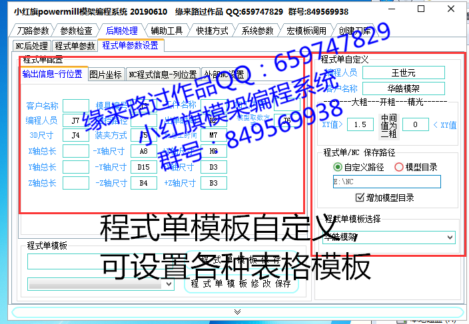Select the NC后处理 sub-tab
Image resolution: width=469 pixels, height=324 pixels.
[32, 46]
